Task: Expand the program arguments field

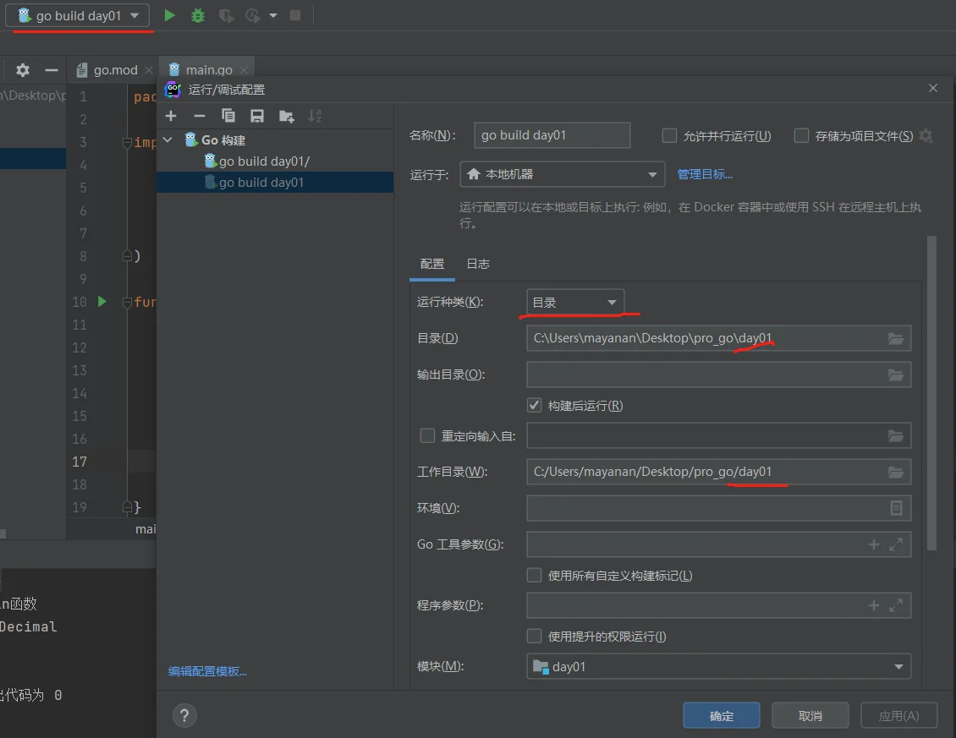Action: (x=896, y=606)
